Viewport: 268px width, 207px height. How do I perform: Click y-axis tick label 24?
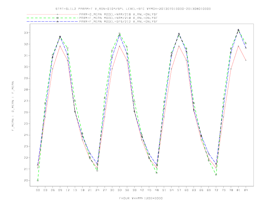coord(26,135)
